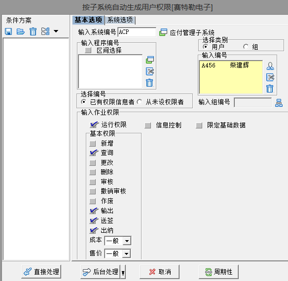
Task: Click the 输入组编号 input field
Action: [x=253, y=102]
